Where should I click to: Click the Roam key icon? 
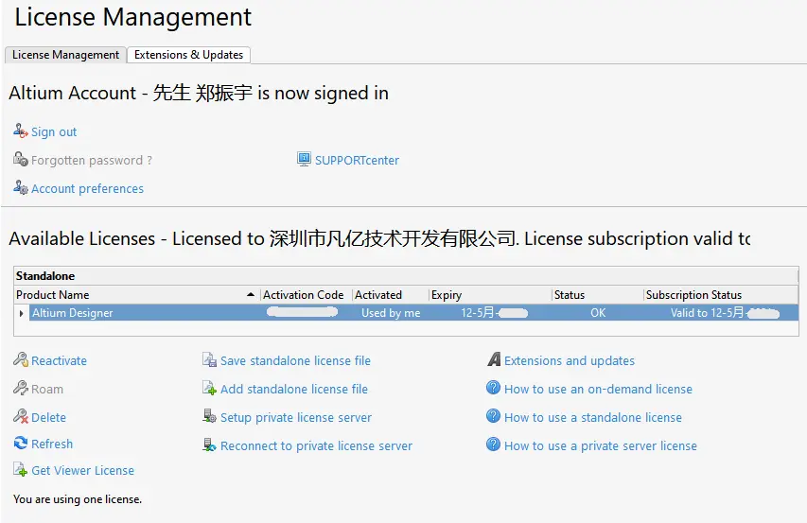(x=21, y=388)
